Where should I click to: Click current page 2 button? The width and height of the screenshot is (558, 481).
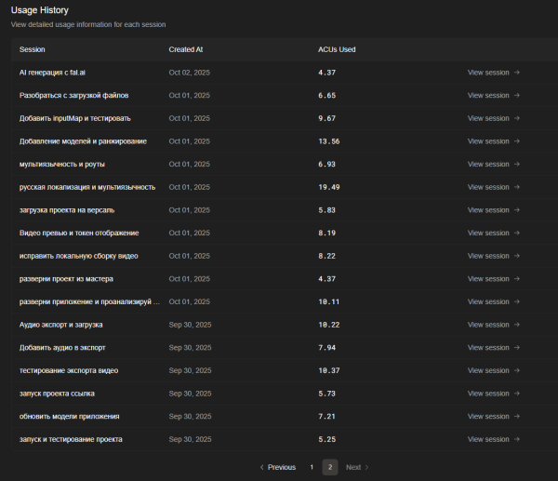tap(328, 467)
